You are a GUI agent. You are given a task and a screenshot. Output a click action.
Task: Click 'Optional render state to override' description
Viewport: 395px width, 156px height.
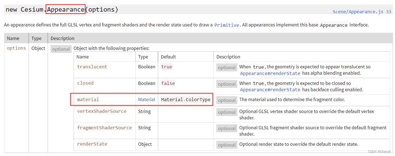click(x=299, y=144)
